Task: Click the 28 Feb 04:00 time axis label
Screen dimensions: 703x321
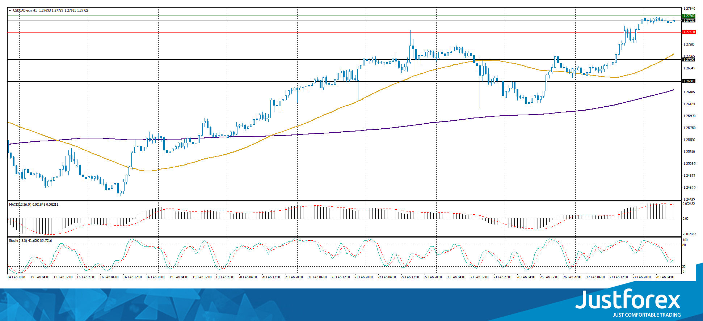Action: click(665, 277)
